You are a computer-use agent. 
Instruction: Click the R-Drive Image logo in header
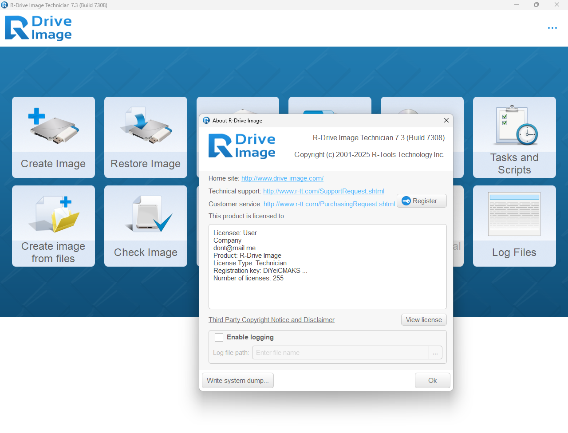(x=38, y=28)
